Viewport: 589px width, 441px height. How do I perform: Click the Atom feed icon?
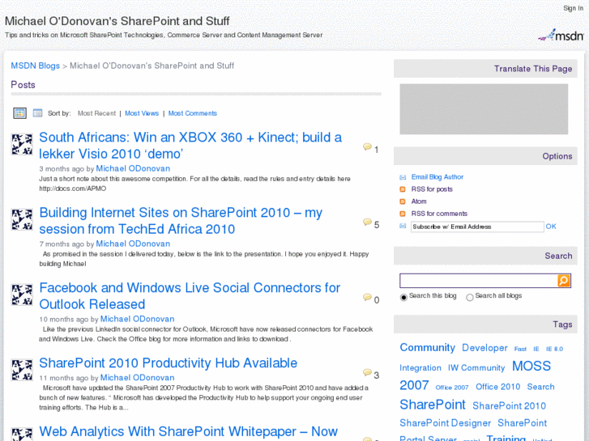(403, 201)
